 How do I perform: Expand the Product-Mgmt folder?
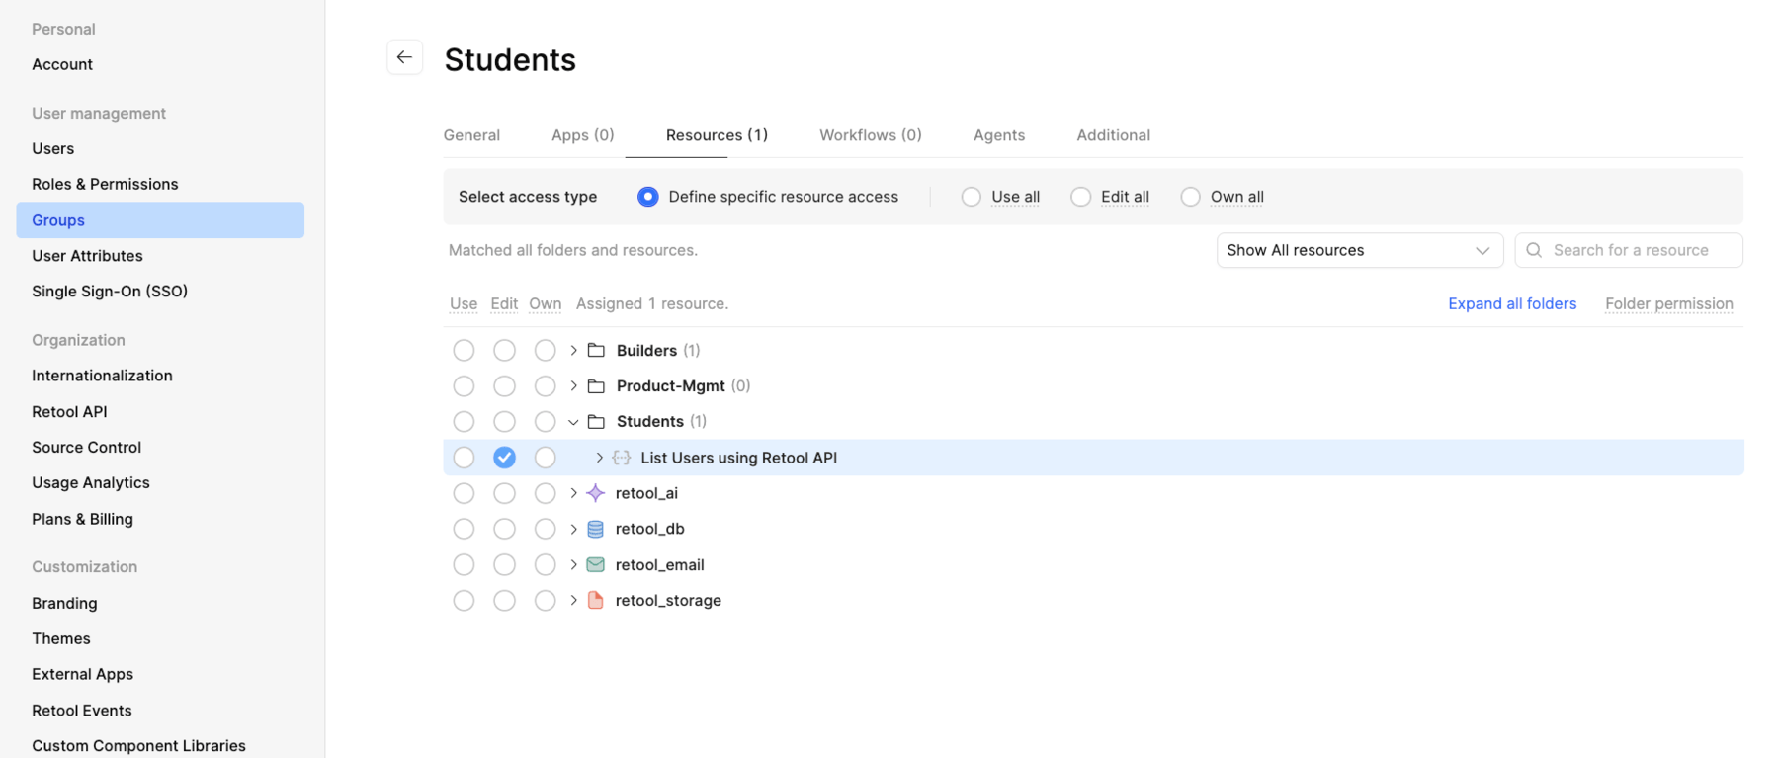tap(573, 386)
